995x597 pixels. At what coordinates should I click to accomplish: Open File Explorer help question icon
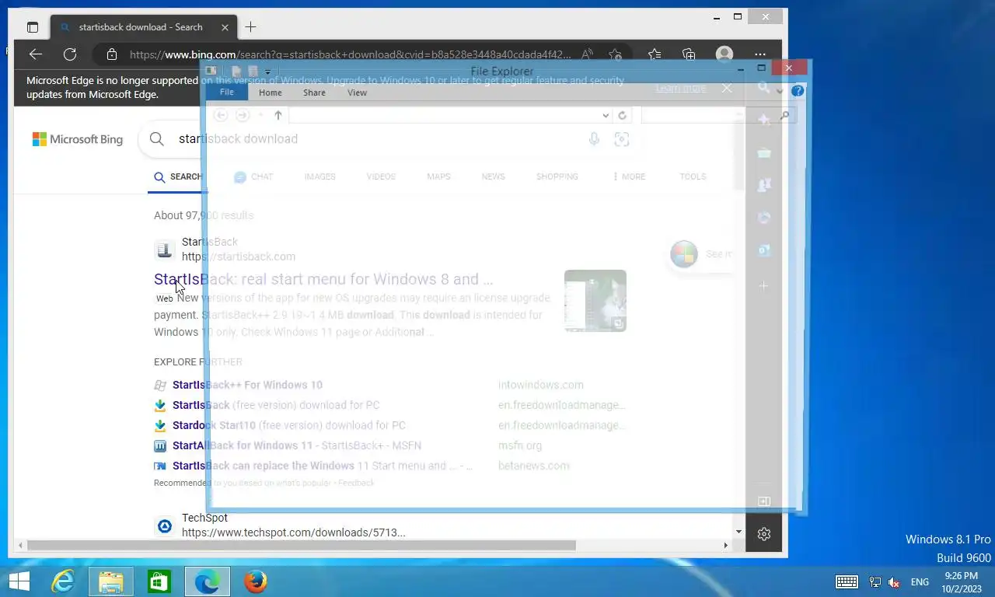798,91
